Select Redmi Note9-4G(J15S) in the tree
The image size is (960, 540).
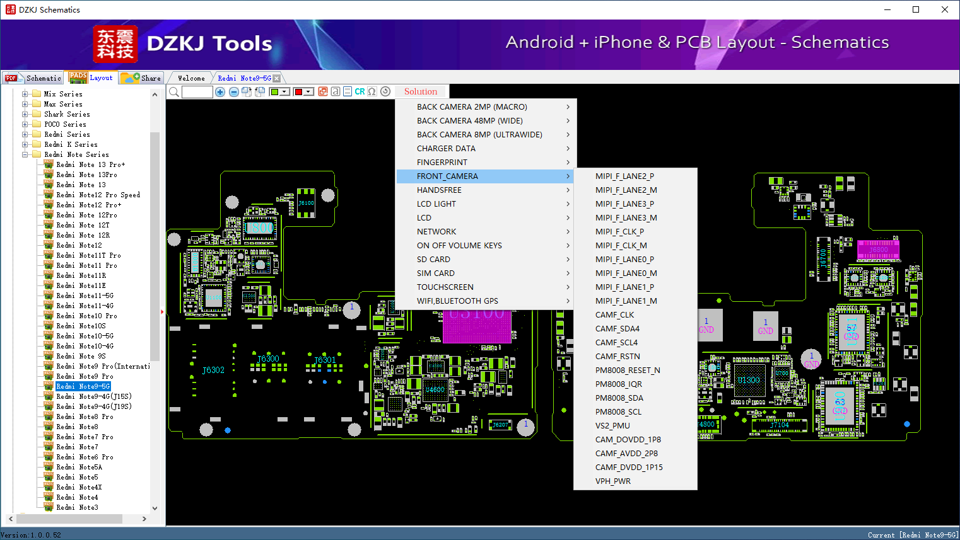[x=94, y=396]
